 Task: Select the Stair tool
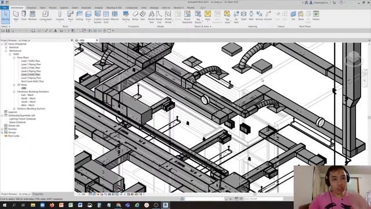143,16
